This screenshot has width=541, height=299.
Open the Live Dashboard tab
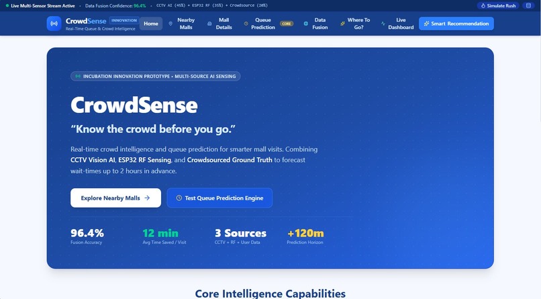pos(397,24)
